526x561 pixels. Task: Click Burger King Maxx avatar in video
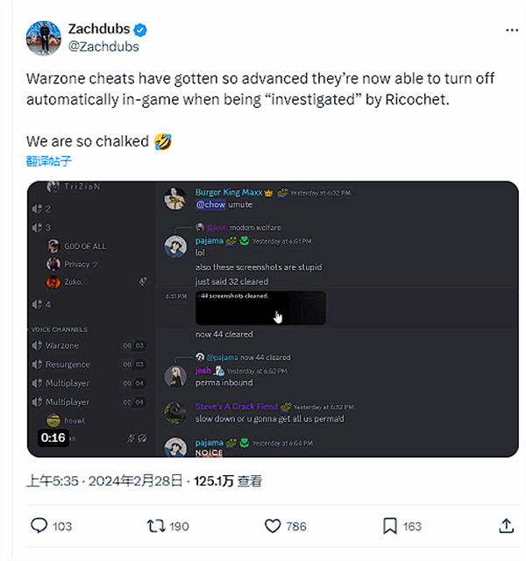pos(175,198)
